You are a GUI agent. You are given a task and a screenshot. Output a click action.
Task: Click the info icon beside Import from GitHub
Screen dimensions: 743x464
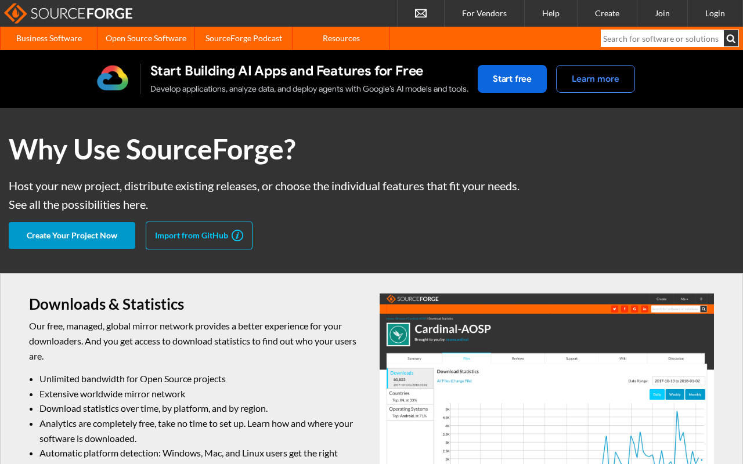pos(237,235)
